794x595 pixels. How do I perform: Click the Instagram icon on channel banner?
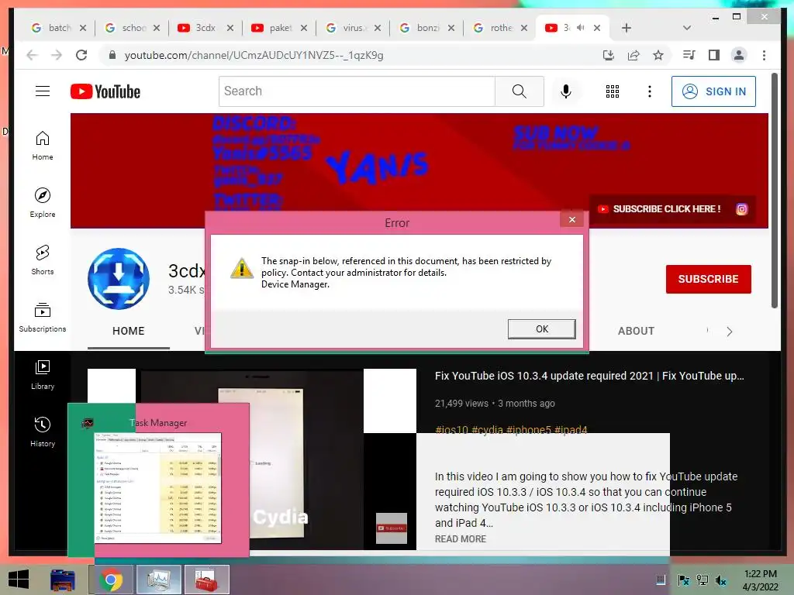[x=742, y=209]
